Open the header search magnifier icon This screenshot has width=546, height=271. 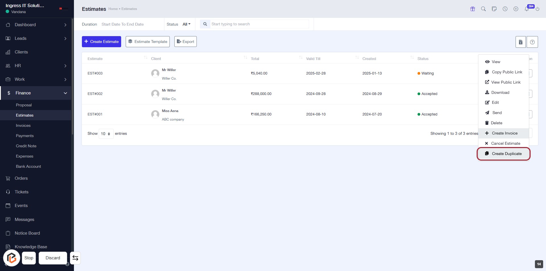point(483,9)
